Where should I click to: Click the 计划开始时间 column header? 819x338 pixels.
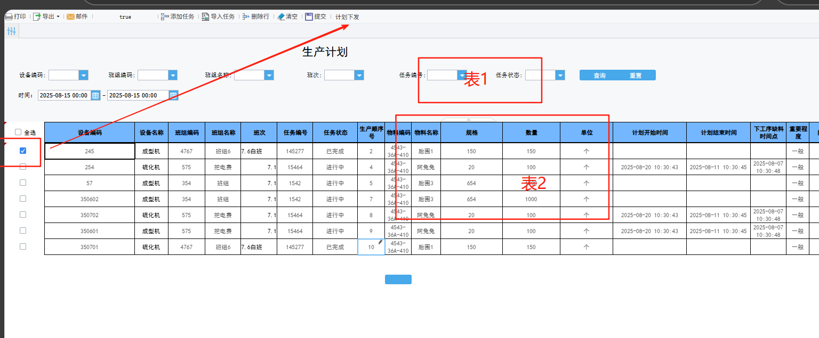coord(649,133)
